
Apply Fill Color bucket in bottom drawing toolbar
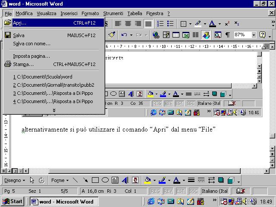[147, 180]
